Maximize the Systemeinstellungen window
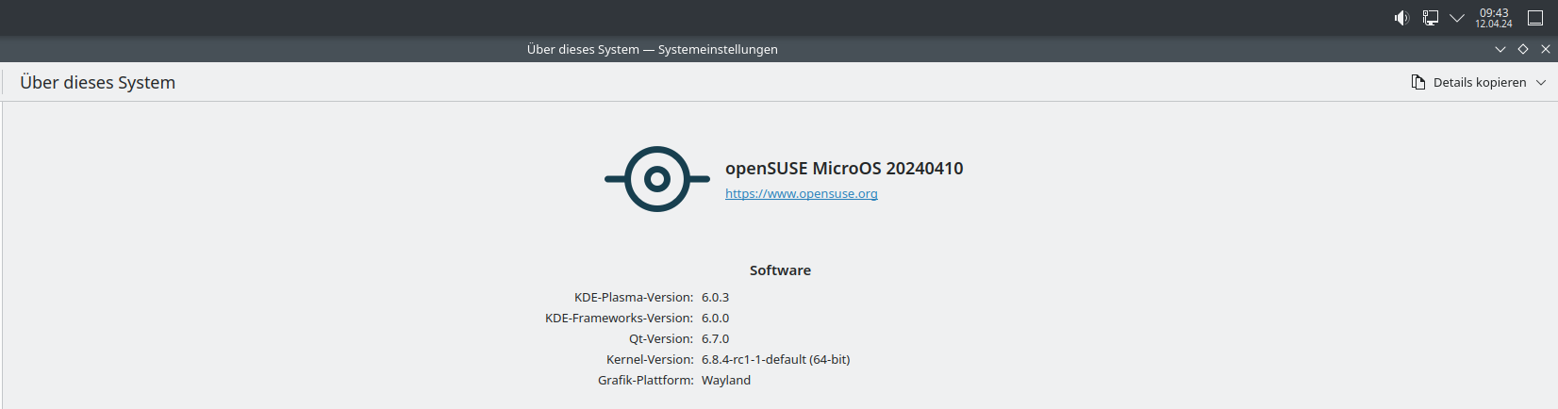1558x409 pixels. pyautogui.click(x=1523, y=49)
